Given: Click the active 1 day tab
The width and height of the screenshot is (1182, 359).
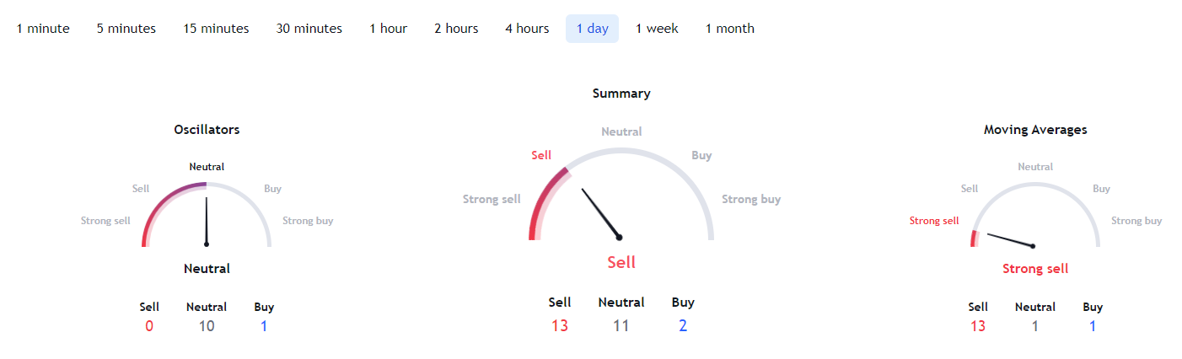Looking at the screenshot, I should pyautogui.click(x=592, y=29).
